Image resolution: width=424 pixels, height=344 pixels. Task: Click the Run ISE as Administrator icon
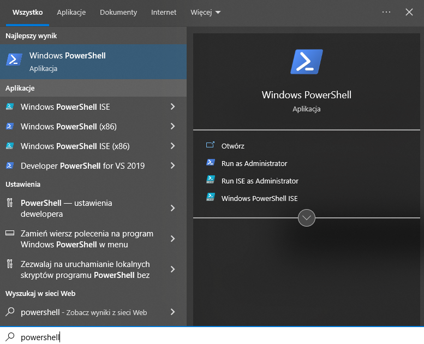[211, 181]
